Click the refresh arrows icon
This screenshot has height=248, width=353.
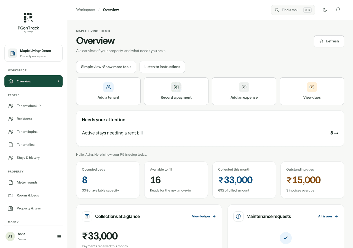[321, 41]
